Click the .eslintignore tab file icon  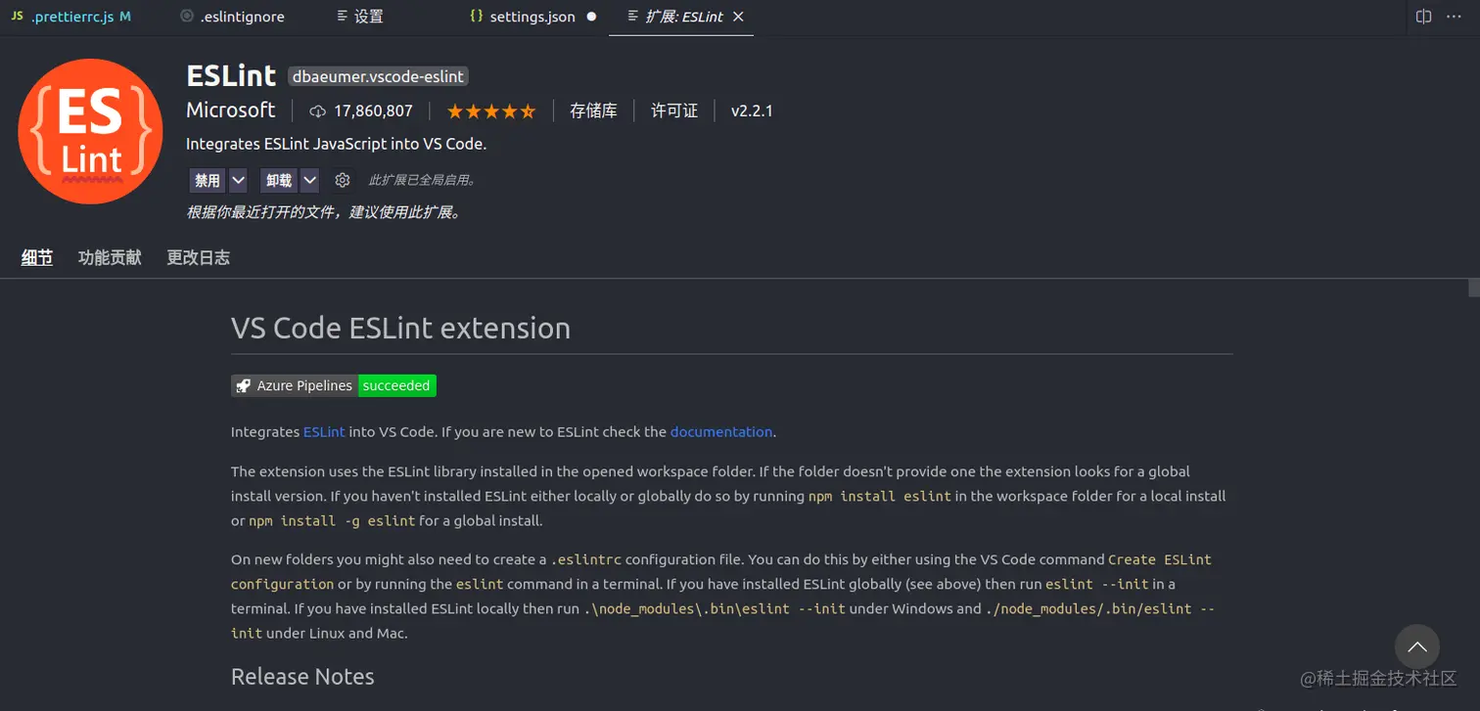(x=187, y=17)
